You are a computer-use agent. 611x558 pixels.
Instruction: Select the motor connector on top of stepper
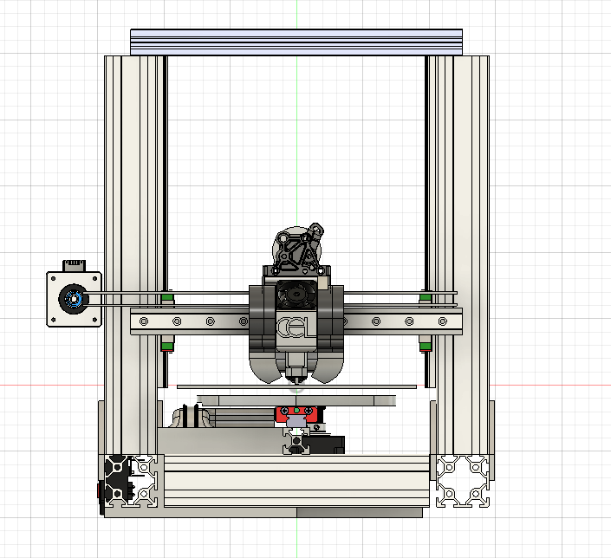[x=74, y=263]
